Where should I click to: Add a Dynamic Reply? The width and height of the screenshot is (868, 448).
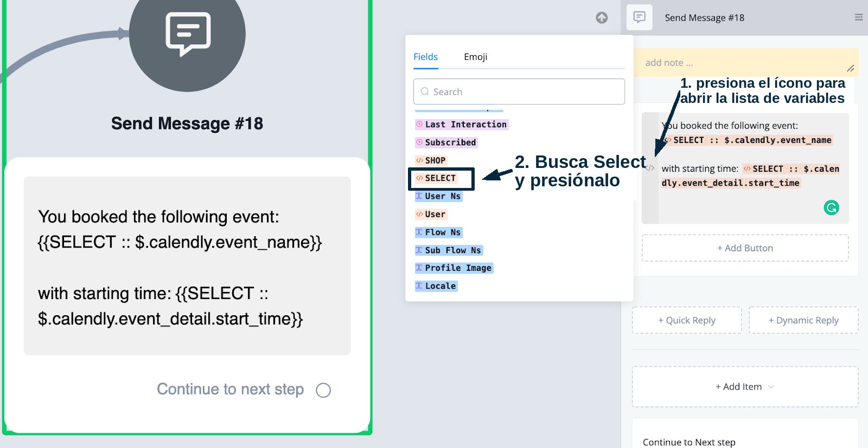pyautogui.click(x=803, y=320)
